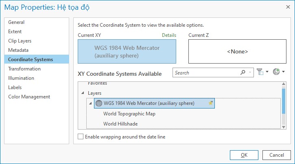Select the Metadata tab
Image resolution: width=295 pixels, height=164 pixels.
(x=37, y=50)
